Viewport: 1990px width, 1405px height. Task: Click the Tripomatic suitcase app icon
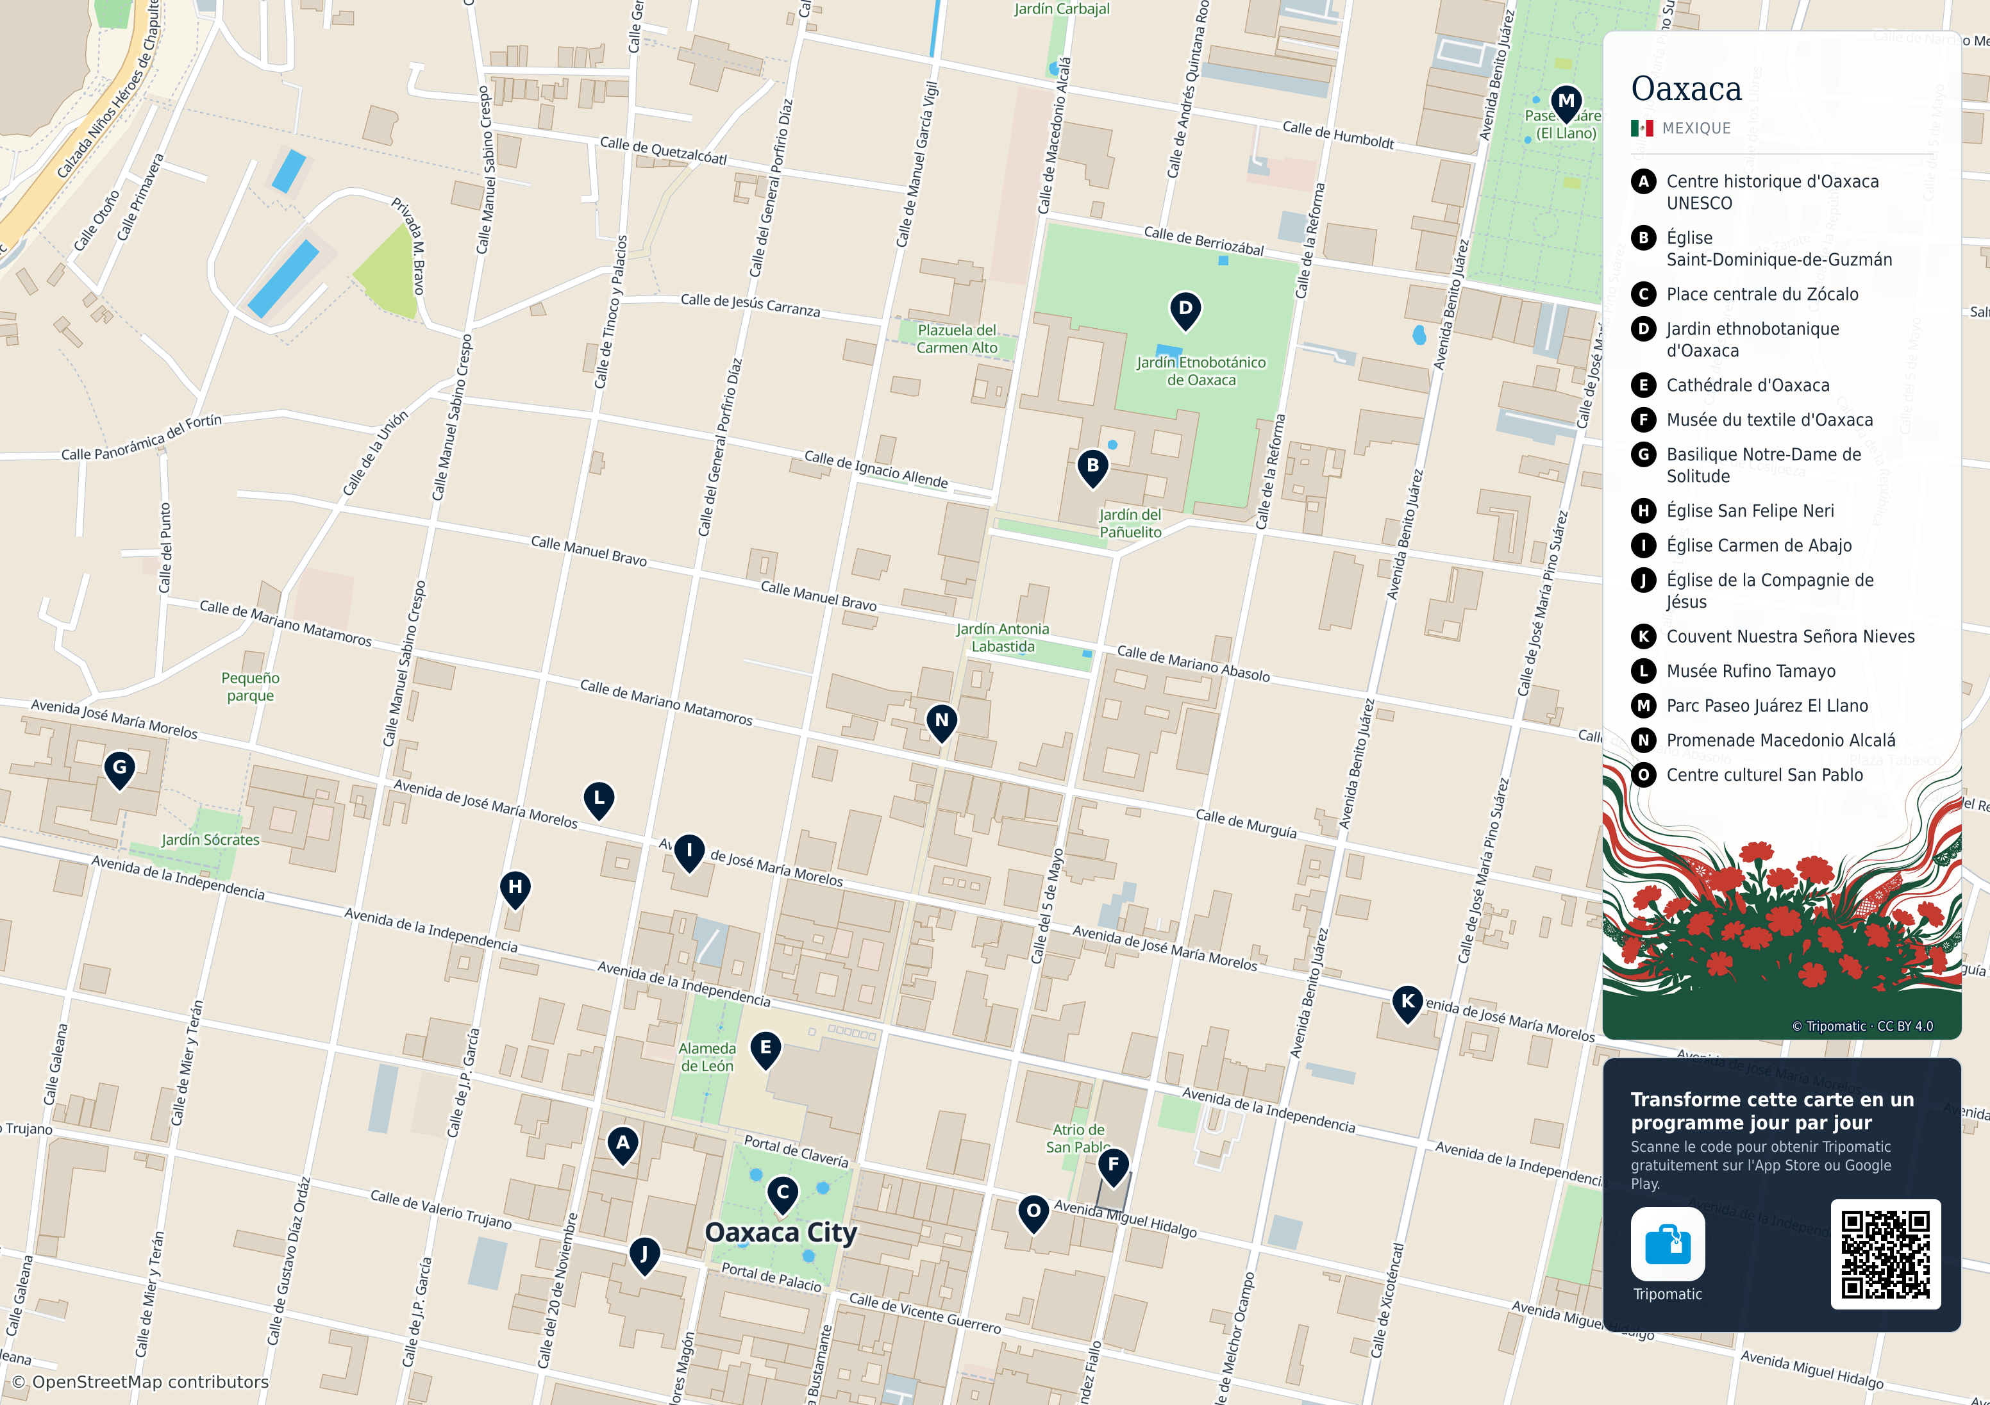pos(1668,1243)
